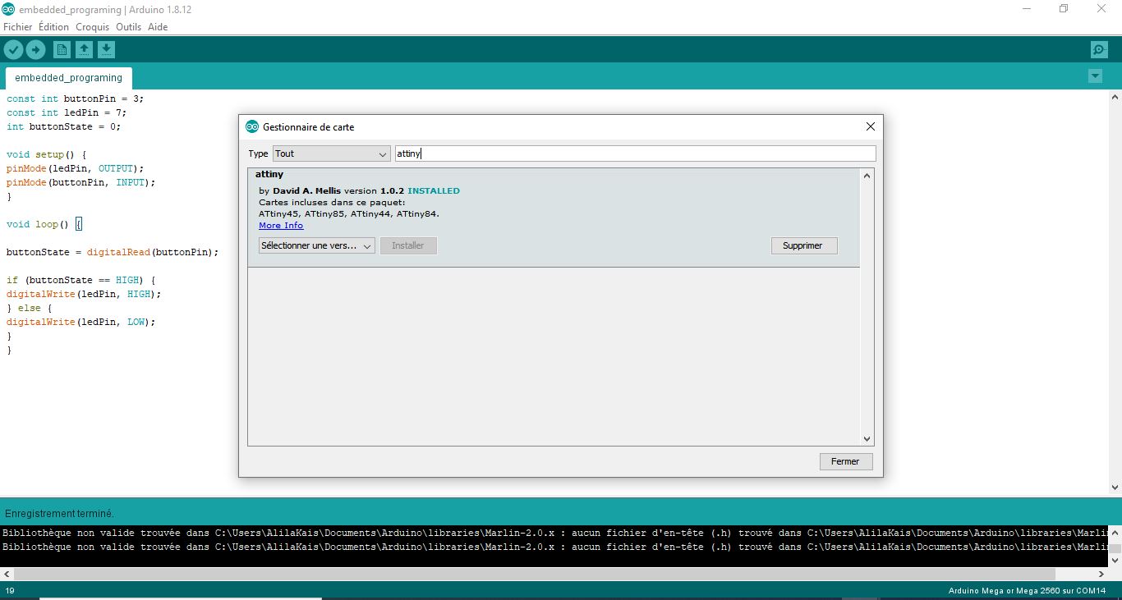Click the Enregistrement terminé status message
Screen dimensions: 1122x600
click(x=59, y=514)
